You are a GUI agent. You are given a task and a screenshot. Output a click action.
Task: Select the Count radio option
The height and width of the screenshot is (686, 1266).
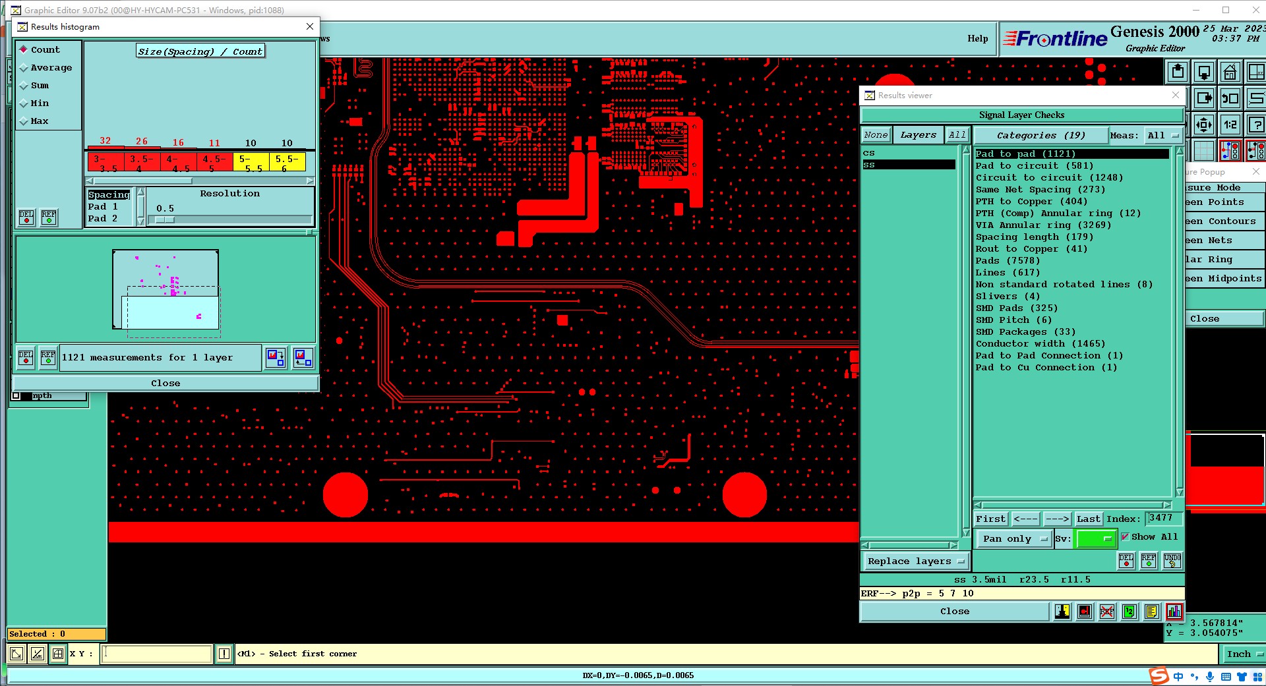point(40,50)
